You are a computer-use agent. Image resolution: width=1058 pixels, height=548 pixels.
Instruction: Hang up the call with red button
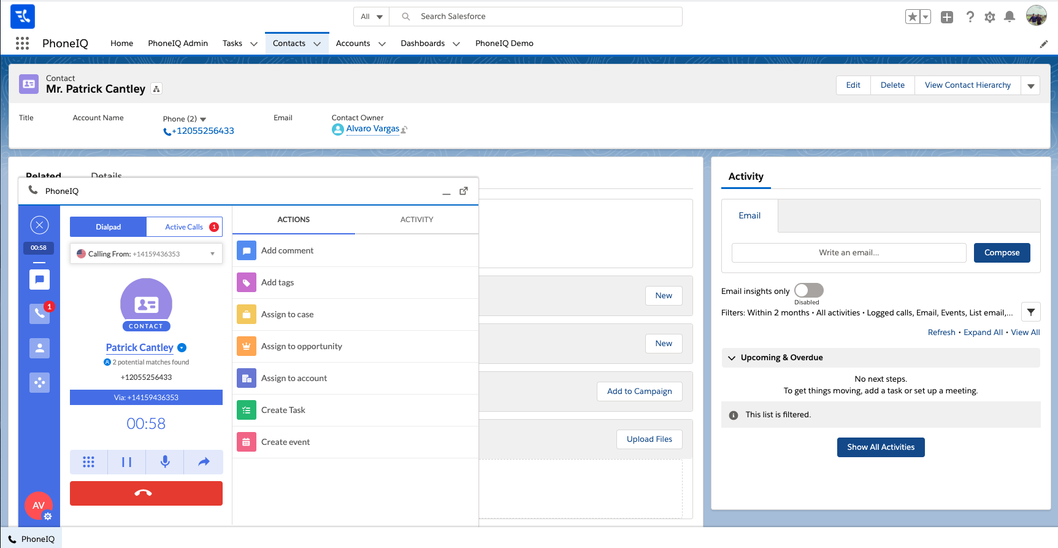click(146, 493)
